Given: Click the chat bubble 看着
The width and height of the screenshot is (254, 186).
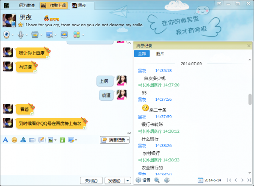Looking at the screenshot, I should click(x=25, y=109).
